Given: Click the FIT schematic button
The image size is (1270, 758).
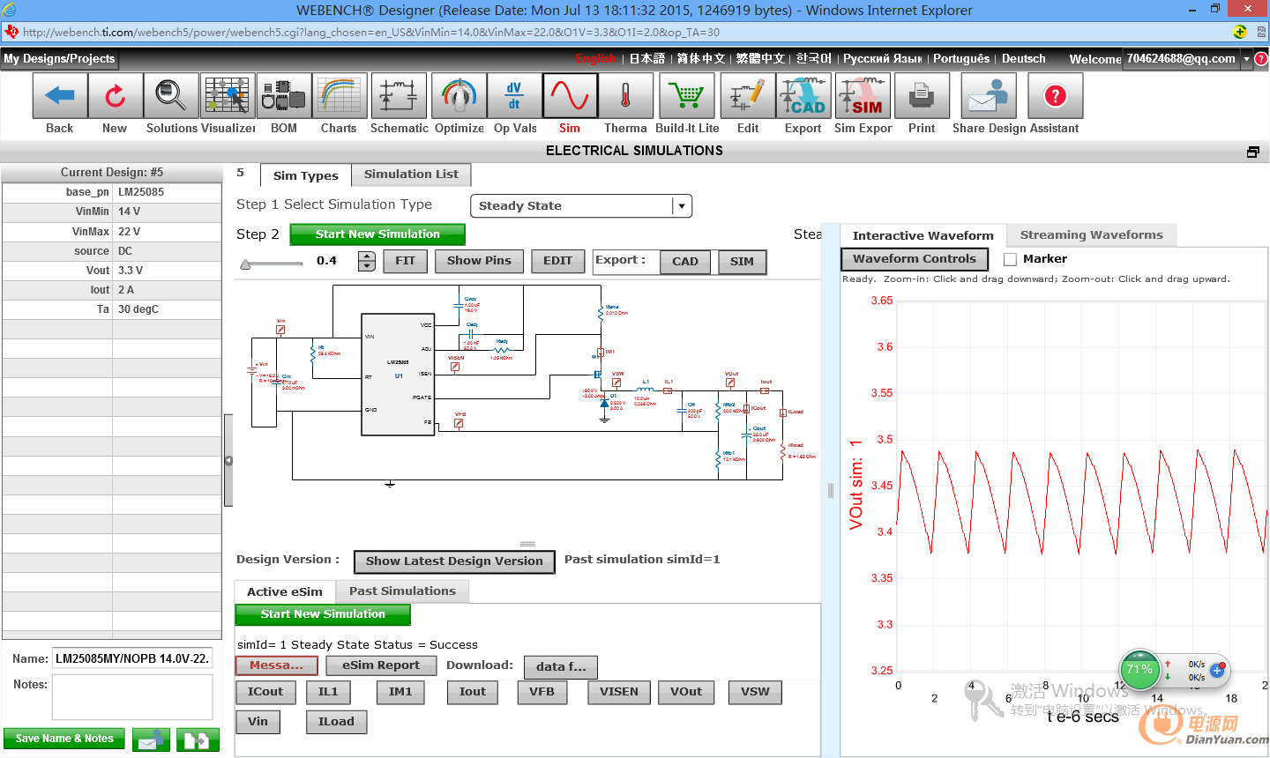Looking at the screenshot, I should (406, 261).
